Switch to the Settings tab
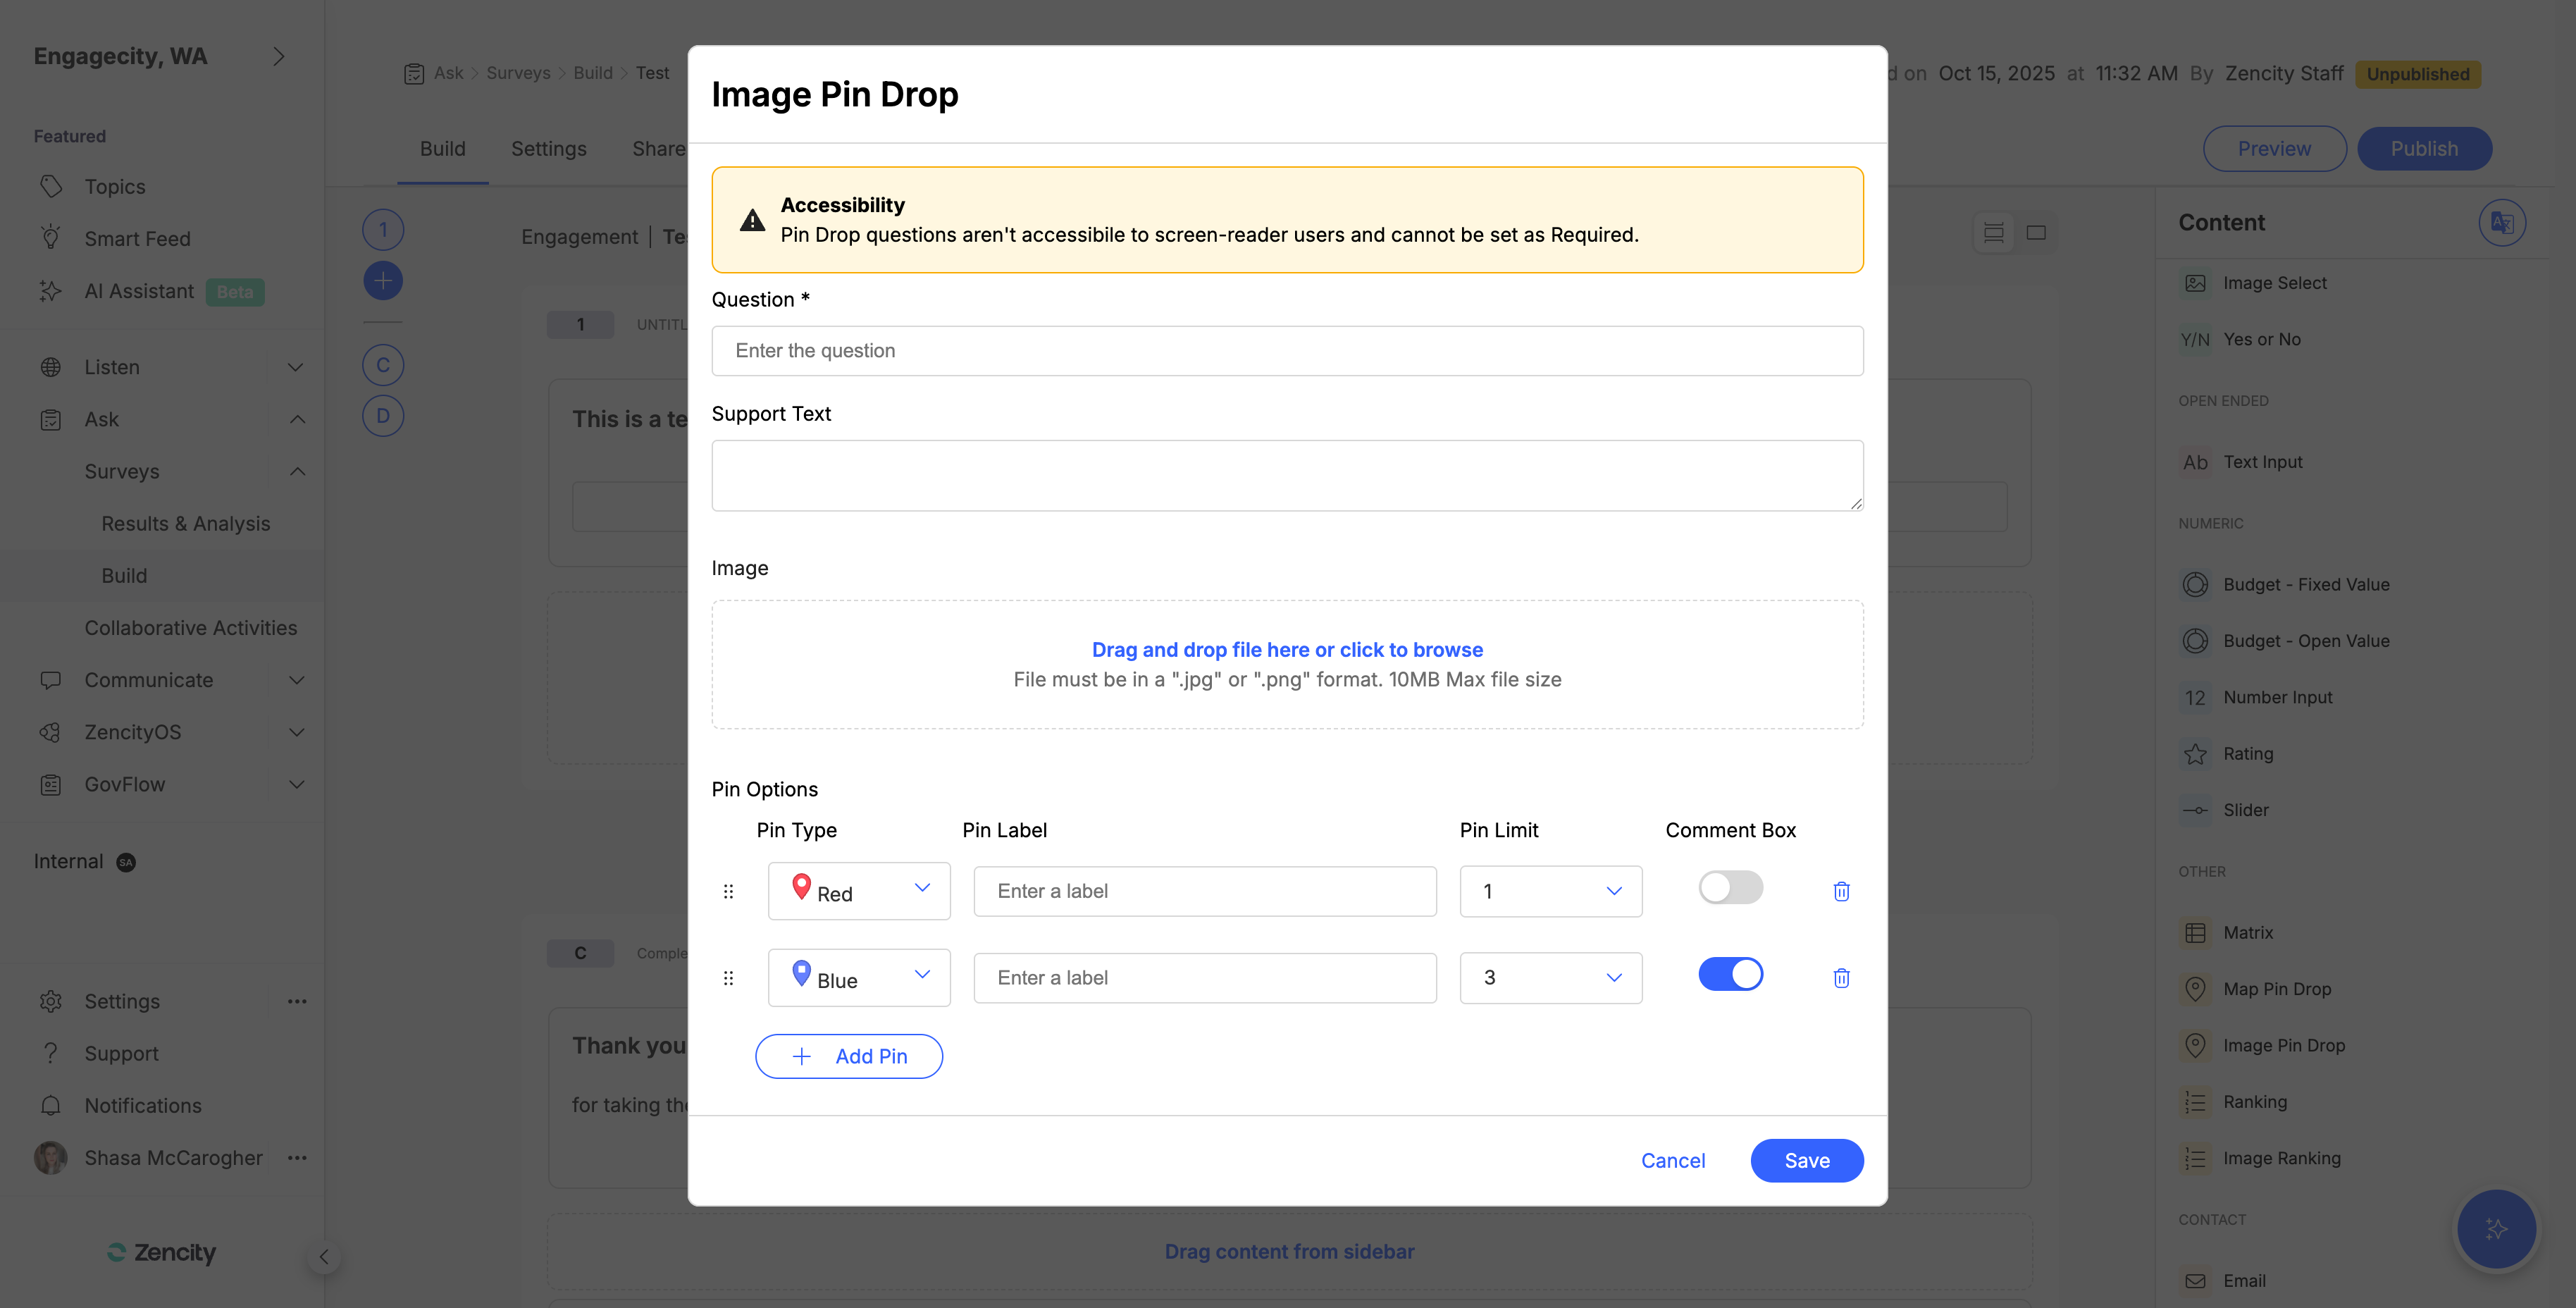This screenshot has width=2576, height=1308. point(548,149)
